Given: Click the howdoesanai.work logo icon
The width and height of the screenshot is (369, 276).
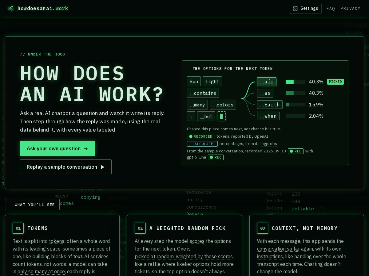Looking at the screenshot, I should coord(11,9).
